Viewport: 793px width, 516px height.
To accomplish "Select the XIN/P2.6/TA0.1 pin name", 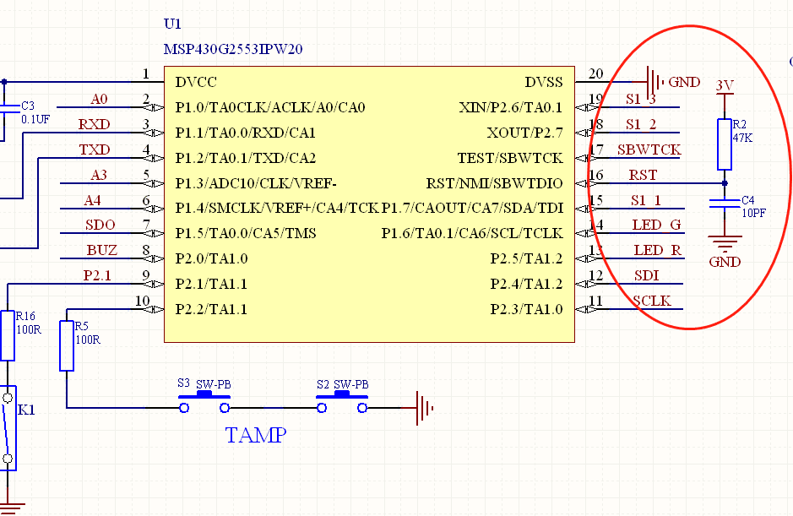I will point(511,107).
